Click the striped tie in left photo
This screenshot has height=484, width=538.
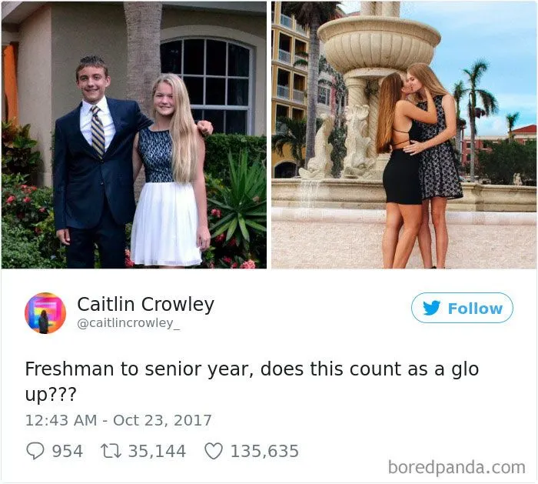98,132
